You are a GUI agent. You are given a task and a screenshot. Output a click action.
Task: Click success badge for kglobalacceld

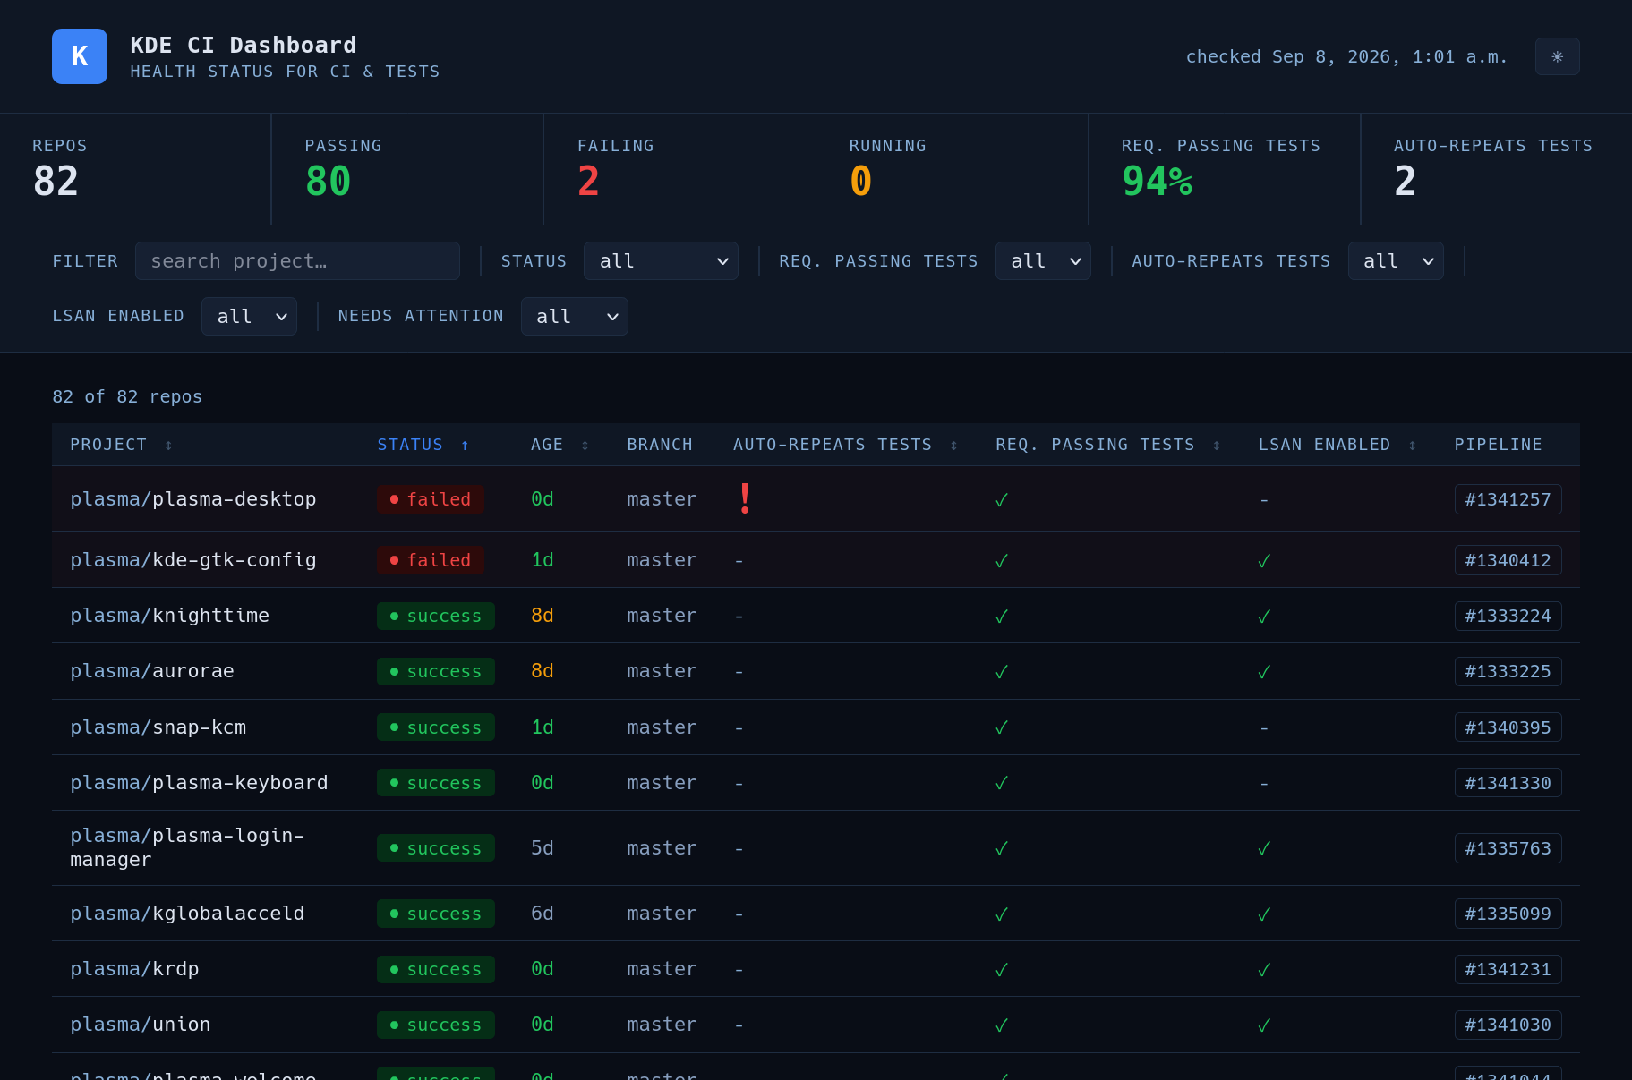coord(436,914)
